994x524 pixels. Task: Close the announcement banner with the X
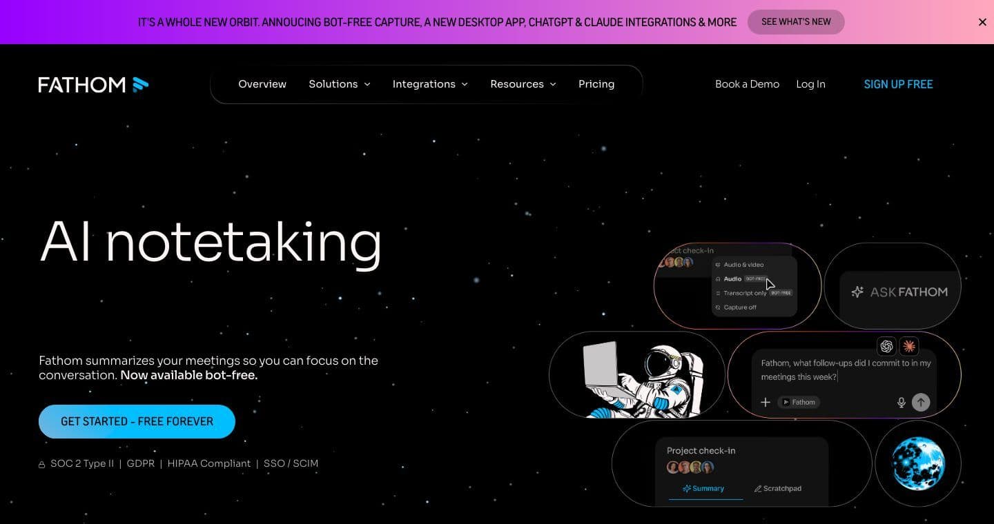pos(982,22)
